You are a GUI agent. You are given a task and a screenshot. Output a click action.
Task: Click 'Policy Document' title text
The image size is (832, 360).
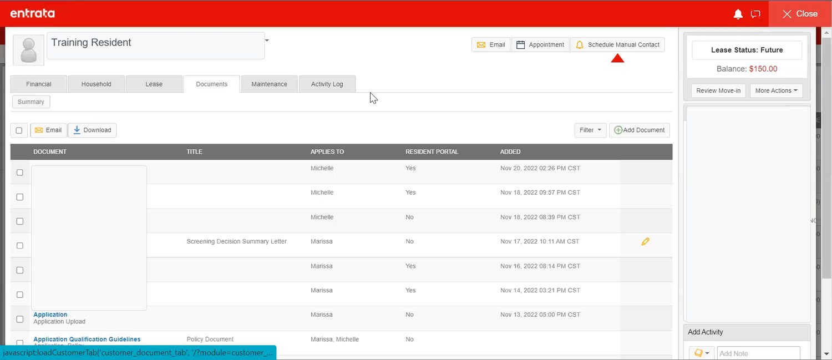[210, 339]
